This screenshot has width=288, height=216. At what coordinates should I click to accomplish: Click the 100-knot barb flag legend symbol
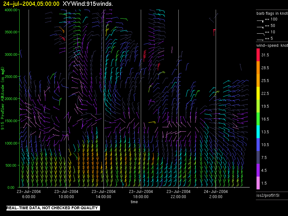[x=260, y=20]
